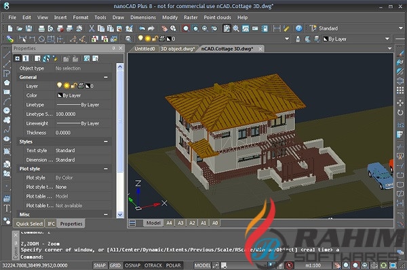Click the green orbit icon in status bar
Screen dimensions: 407x270
[383, 265]
